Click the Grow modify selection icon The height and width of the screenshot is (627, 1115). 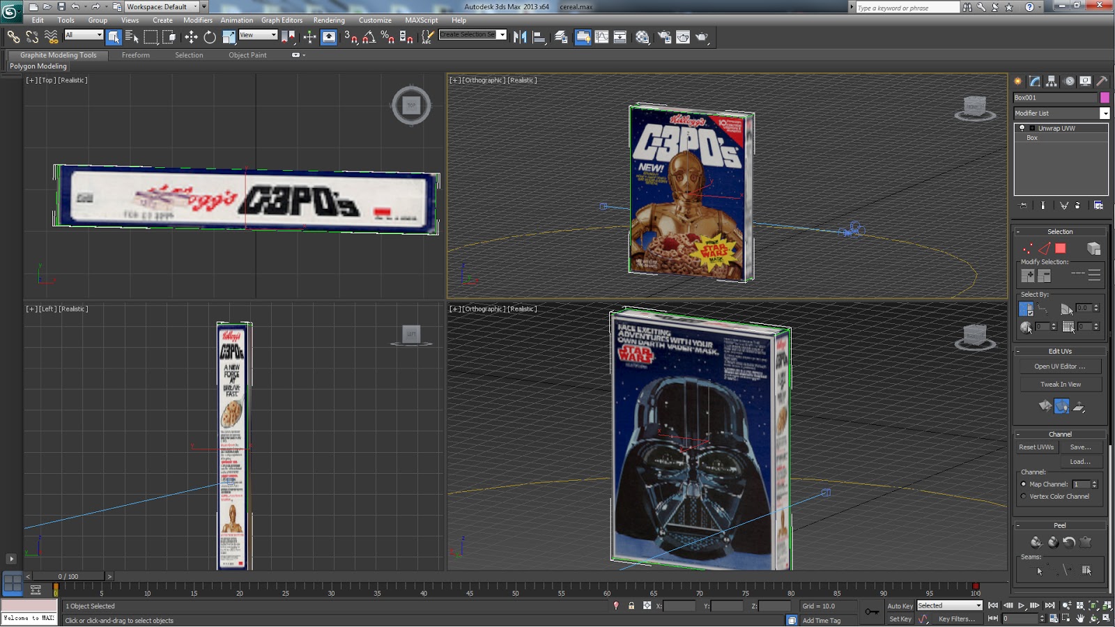1029,274
